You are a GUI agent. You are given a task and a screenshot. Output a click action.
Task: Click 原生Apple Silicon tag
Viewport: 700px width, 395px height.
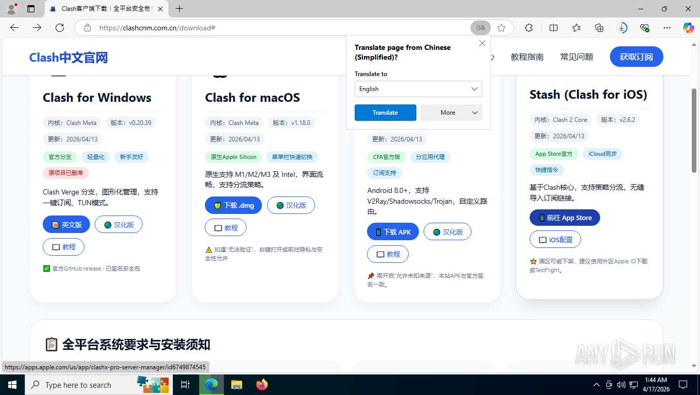[x=234, y=157]
